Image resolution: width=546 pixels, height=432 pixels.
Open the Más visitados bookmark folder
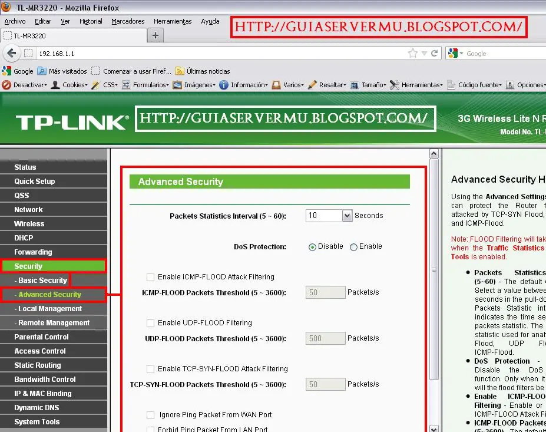tap(62, 71)
